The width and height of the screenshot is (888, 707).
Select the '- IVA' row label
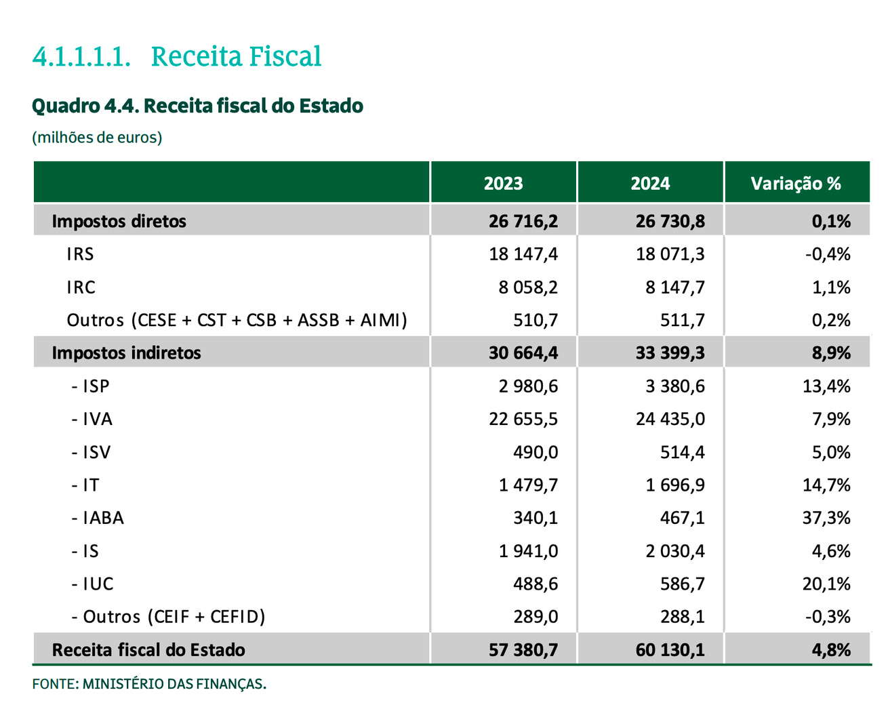(x=92, y=419)
